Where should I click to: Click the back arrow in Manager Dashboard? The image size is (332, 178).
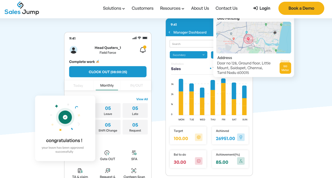169,32
